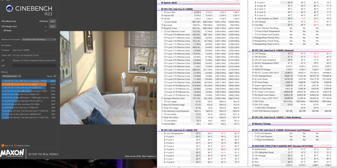Collapse the CPU [#0] Intel Core i5-14600K group
Image resolution: width=337 pixels, height=168 pixels.
pyautogui.click(x=159, y=9)
